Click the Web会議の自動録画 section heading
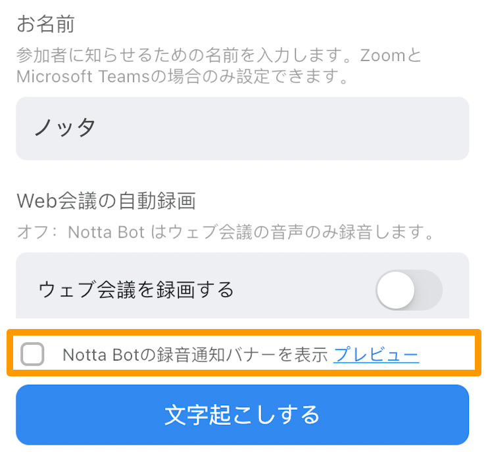The width and height of the screenshot is (488, 461). (x=106, y=201)
